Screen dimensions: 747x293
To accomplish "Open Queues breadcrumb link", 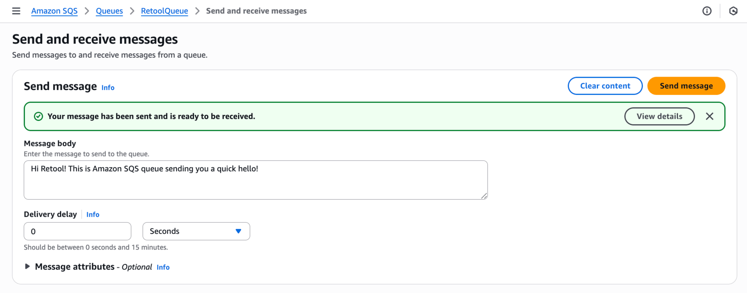I will pos(109,11).
